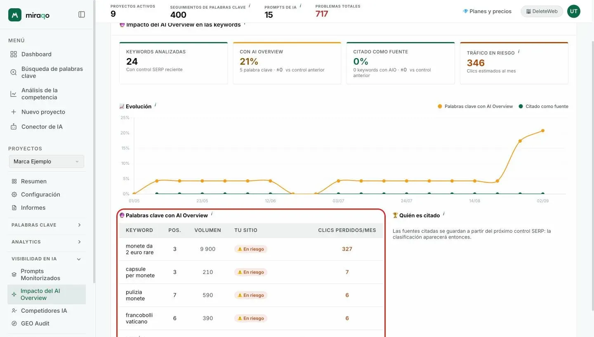The image size is (594, 337).
Task: Open the Marca Ejemplo project dropdown
Action: click(x=46, y=161)
